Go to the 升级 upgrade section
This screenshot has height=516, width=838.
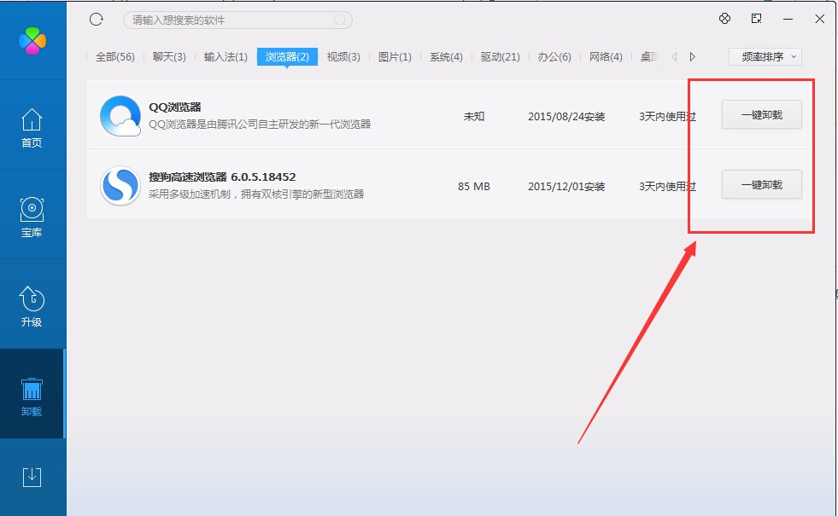[x=32, y=306]
